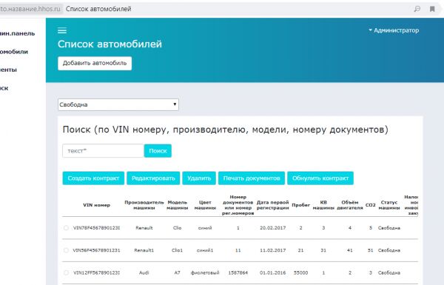
Task: Open the Автомобили sidebar item
Action: [x=14, y=52]
